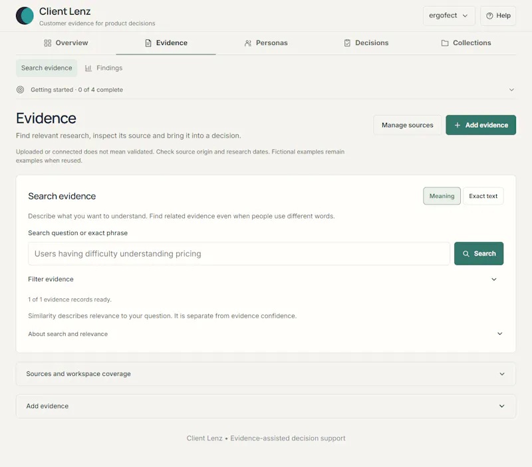Click 'Search question or exact phrase' label

tap(78, 233)
